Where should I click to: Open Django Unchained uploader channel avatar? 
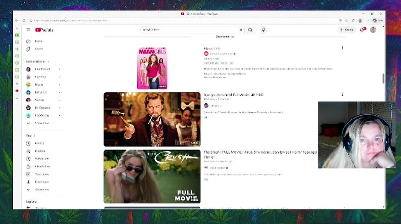pos(206,106)
